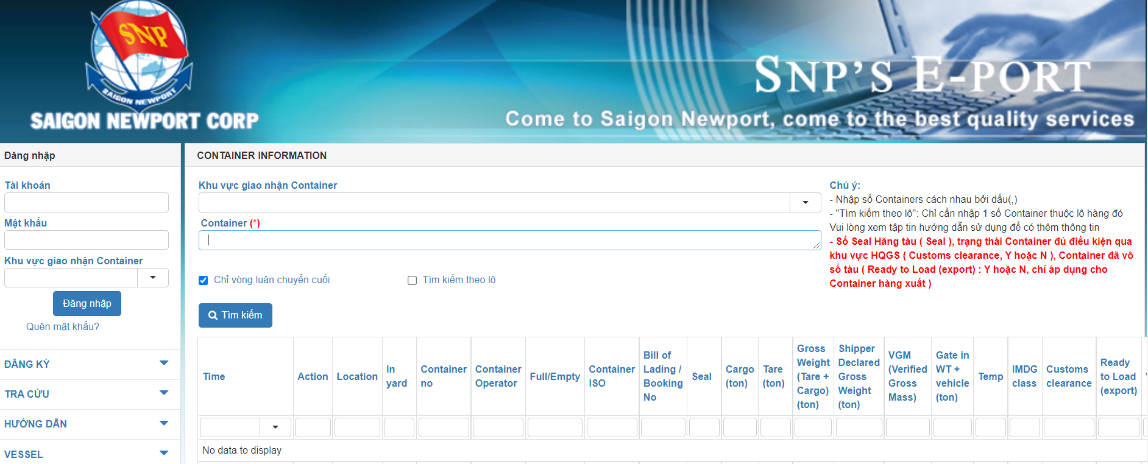Sort by the Container ISO column header

pyautogui.click(x=612, y=376)
